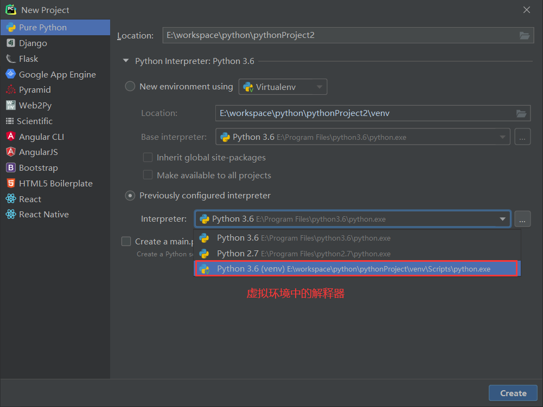The height and width of the screenshot is (407, 543).
Task: Click the Pyramid red icon
Action: [x=11, y=89]
